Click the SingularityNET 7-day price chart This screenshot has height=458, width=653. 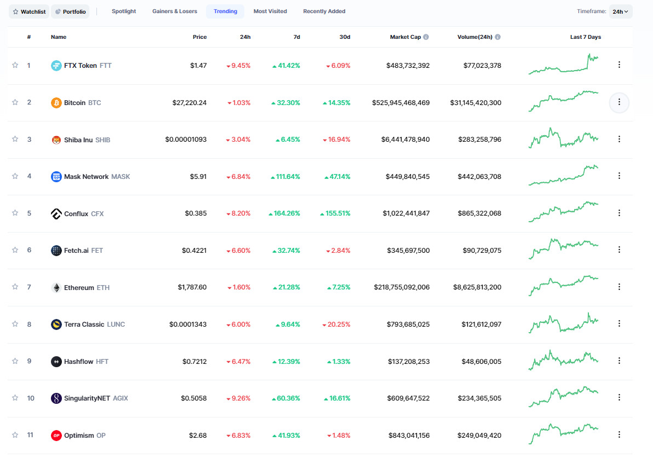point(563,398)
